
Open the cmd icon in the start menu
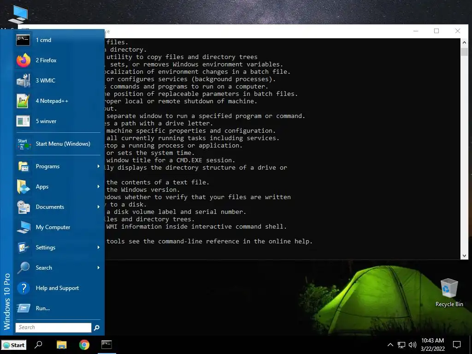point(23,40)
